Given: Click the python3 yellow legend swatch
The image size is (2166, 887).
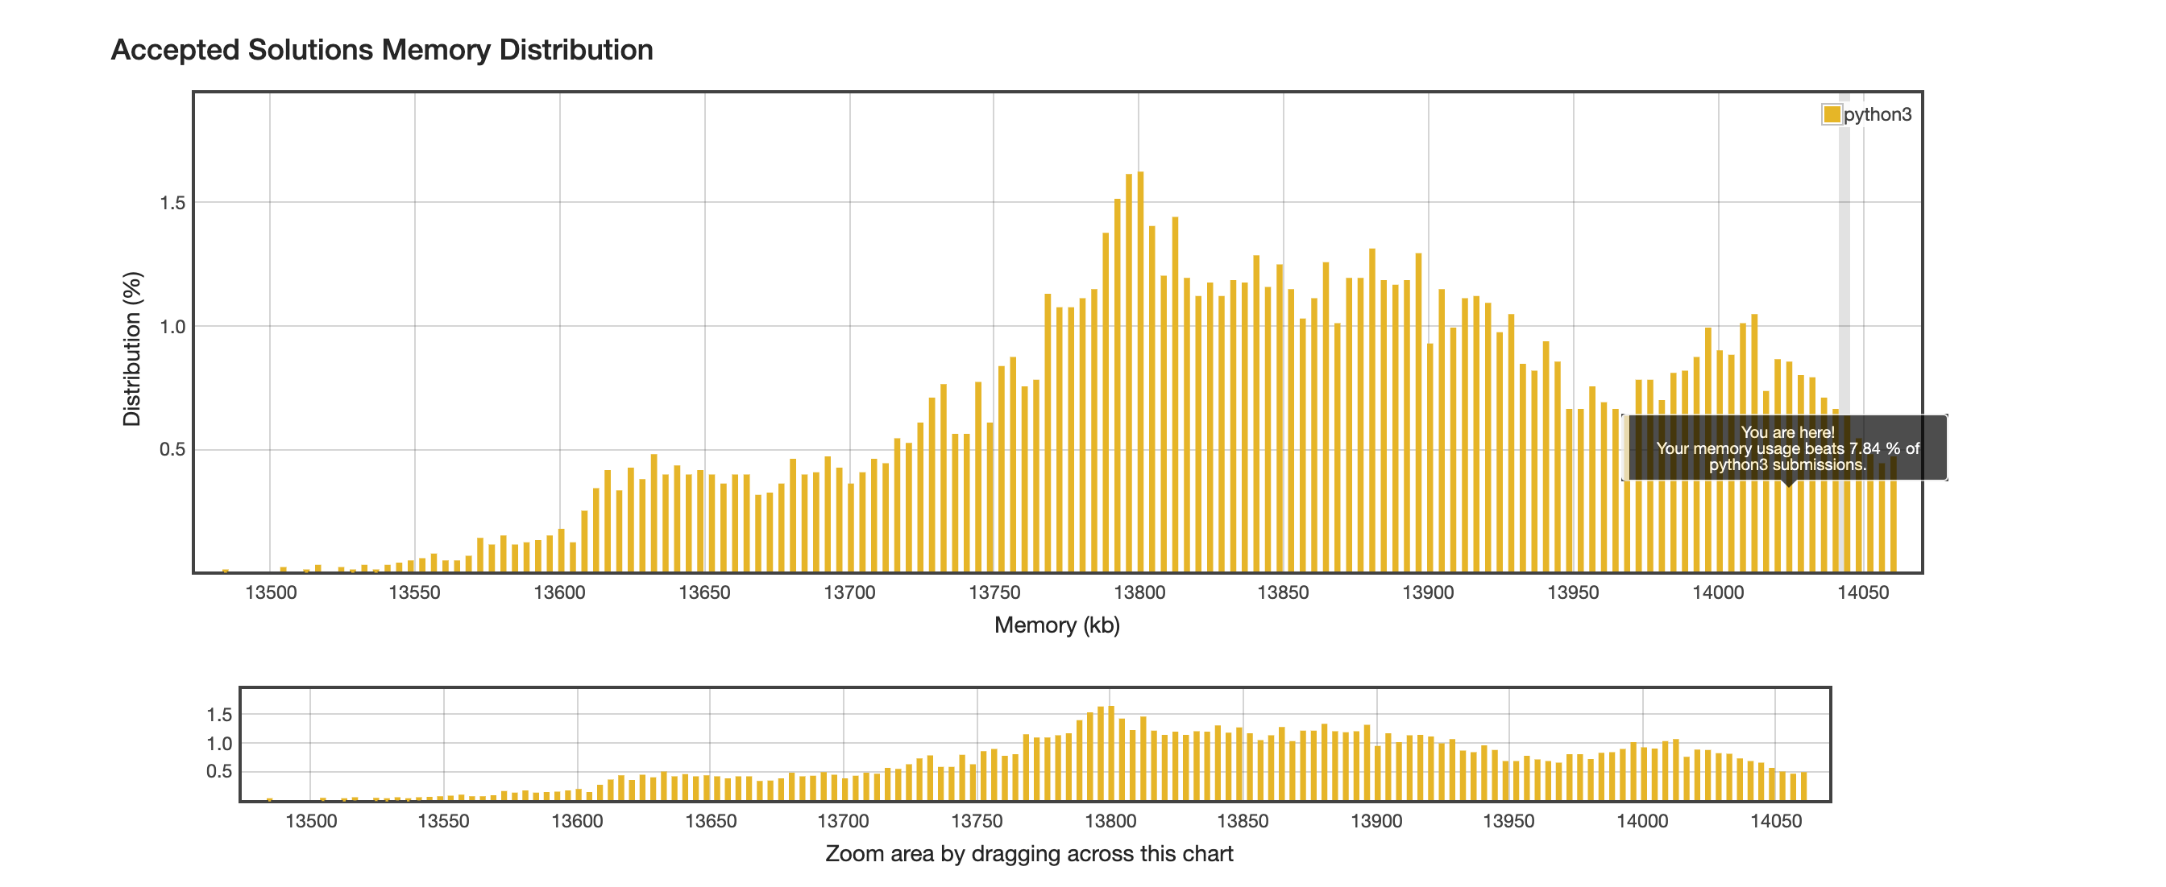Looking at the screenshot, I should coord(1832,114).
